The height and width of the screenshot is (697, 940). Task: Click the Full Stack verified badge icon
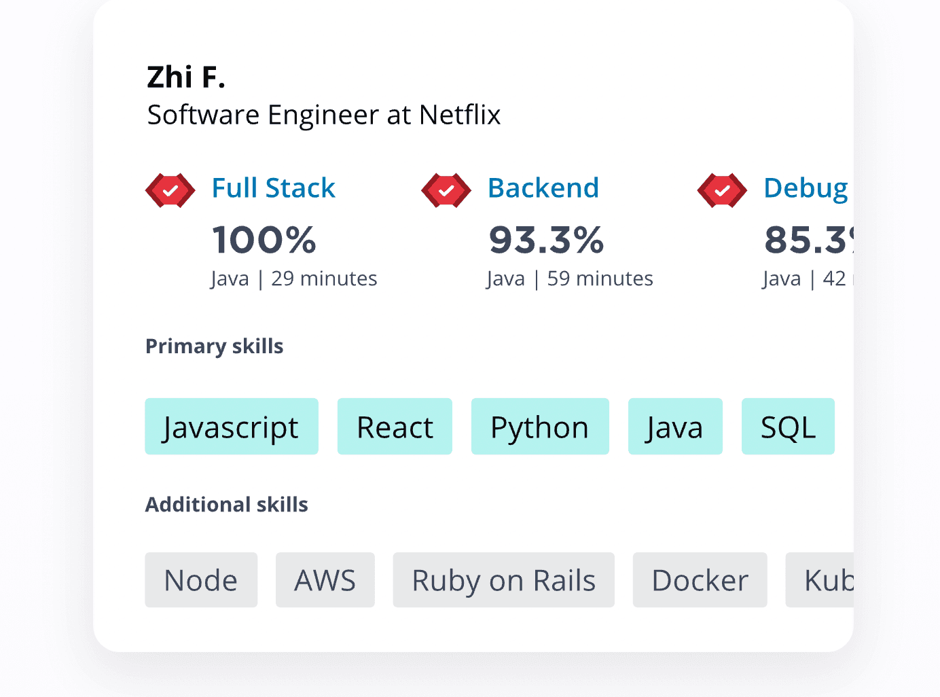point(170,190)
